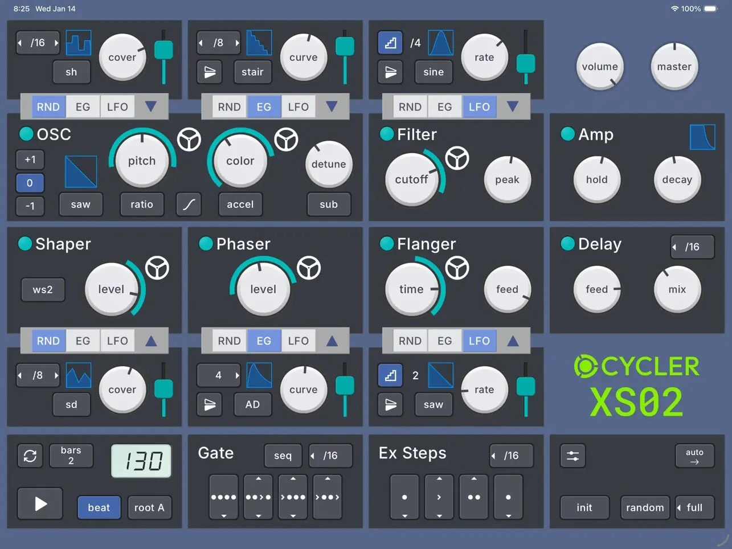Select the RND tab below Shaper
Image resolution: width=732 pixels, height=549 pixels.
(x=48, y=341)
